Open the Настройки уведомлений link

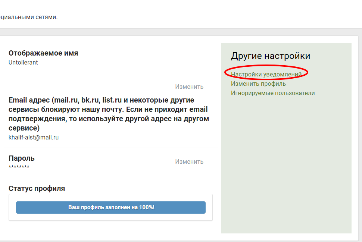click(x=266, y=74)
